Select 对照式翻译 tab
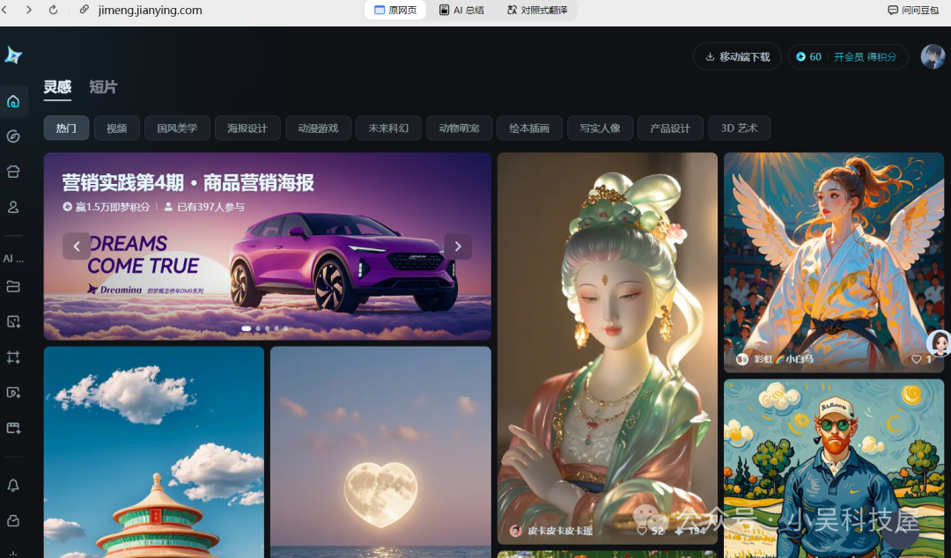Viewport: 951px width, 558px height. 537,10
